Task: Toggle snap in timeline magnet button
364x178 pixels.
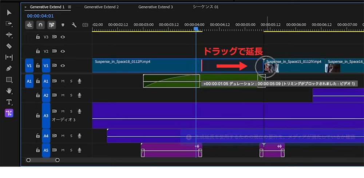Action: pyautogui.click(x=40, y=25)
